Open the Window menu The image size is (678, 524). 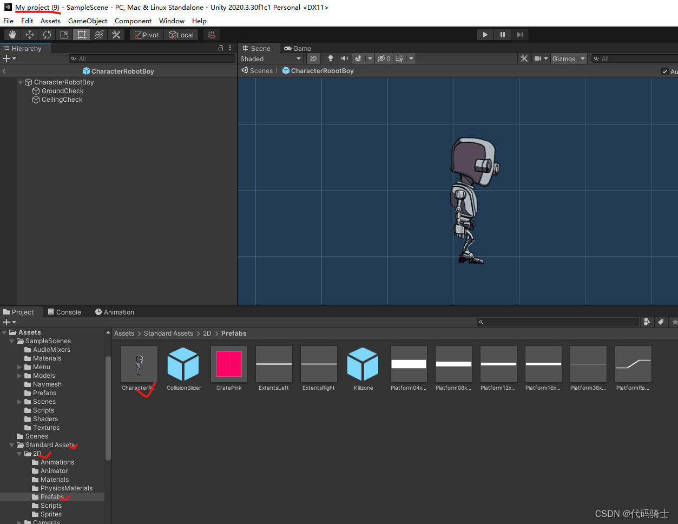pos(172,21)
